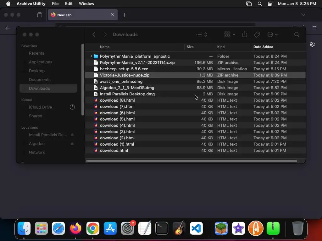Open the group-by dropdown in toolbar
The image size is (322, 241).
coord(230,34)
